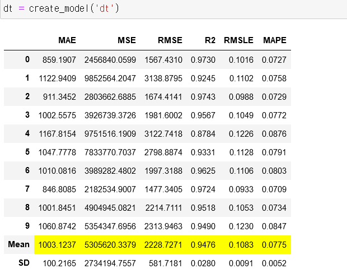Click the SD row label
Screen dimensions: 347x278
click(24, 263)
